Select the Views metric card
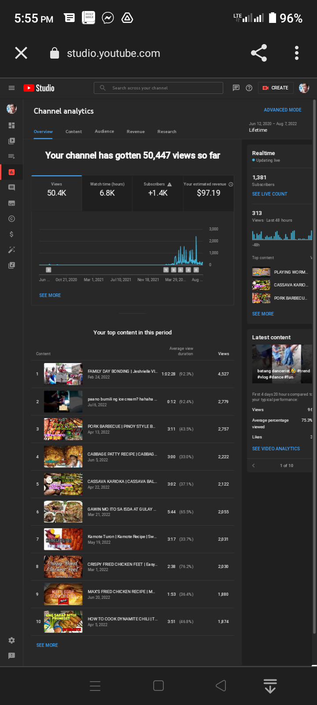Screen dimensions: 317x705 (56, 193)
